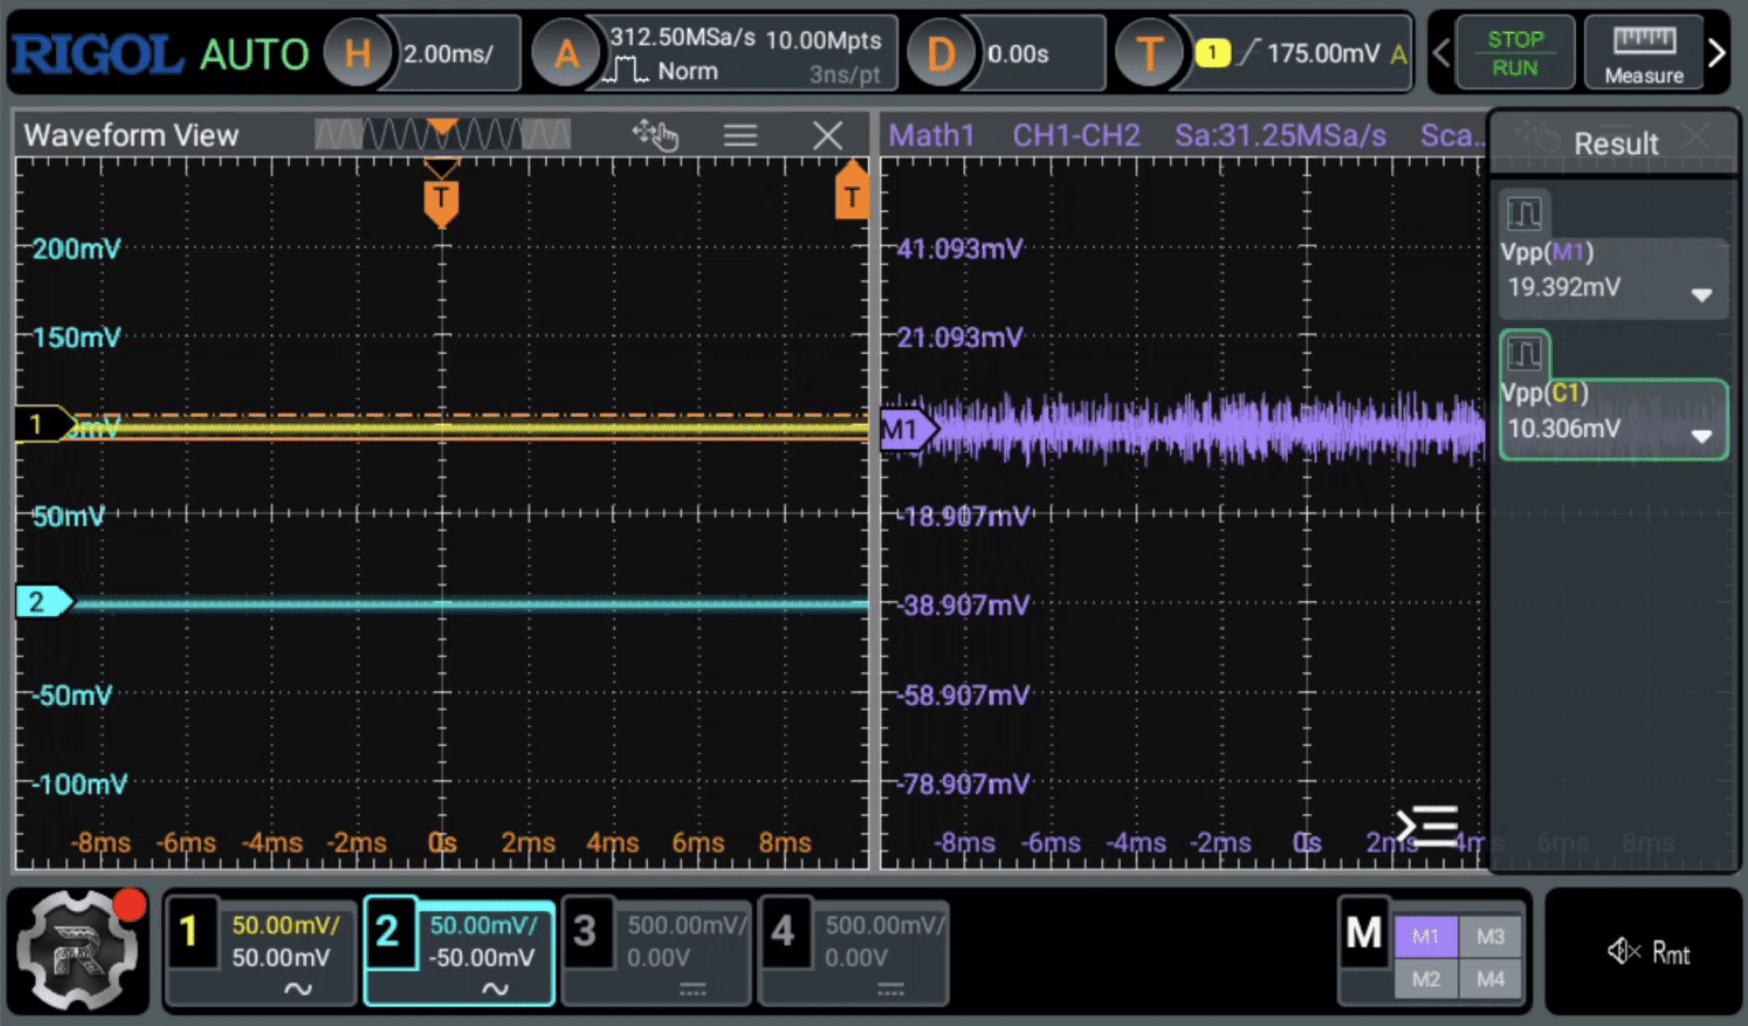1748x1026 pixels.
Task: Open the Acquisition A settings
Action: tap(566, 53)
